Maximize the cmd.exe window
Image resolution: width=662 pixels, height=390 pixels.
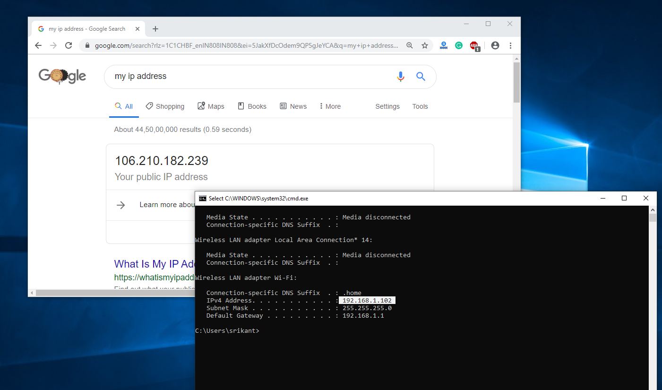[624, 199]
